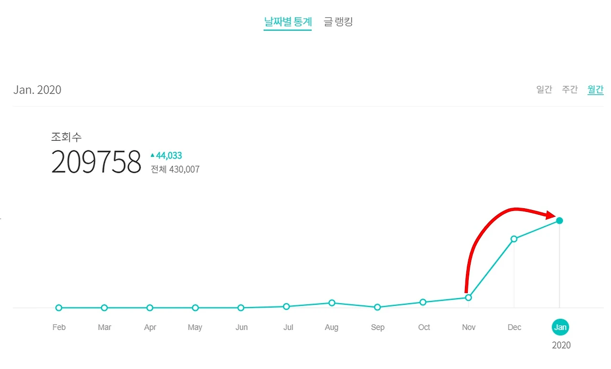Enable 주간 weekly statistics view

[569, 89]
